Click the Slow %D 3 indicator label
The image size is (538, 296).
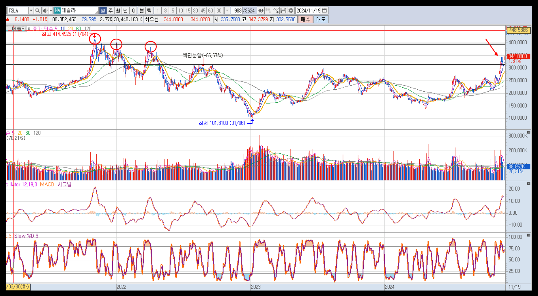point(26,236)
